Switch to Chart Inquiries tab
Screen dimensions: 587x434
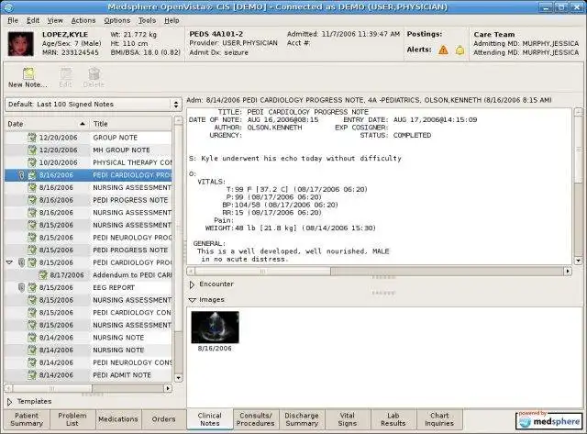point(439,419)
